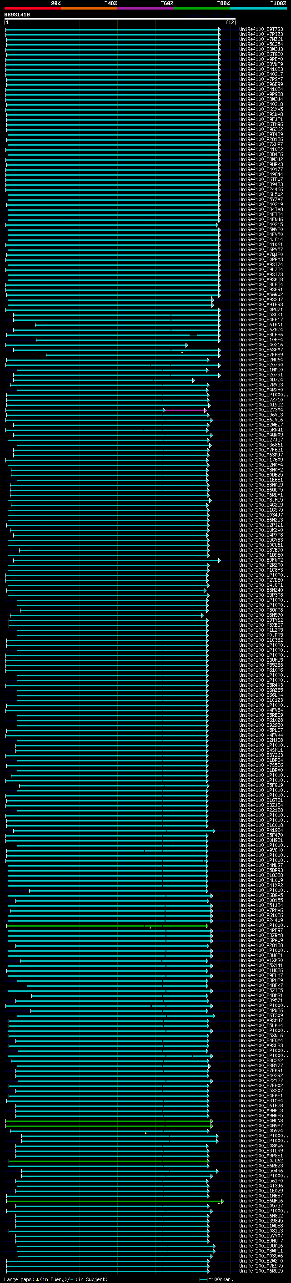Select hit label UniRef100_B9GER9
Image resolution: width=291 pixels, height=1283 pixels.
click(261, 85)
